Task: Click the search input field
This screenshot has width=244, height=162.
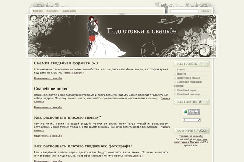Action: [x=185, y=11]
